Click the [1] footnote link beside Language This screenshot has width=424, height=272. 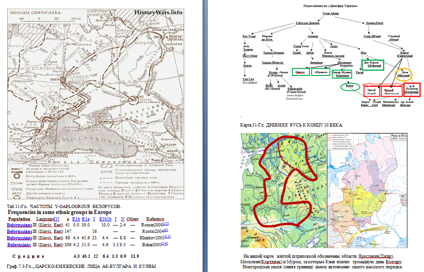[57, 219]
